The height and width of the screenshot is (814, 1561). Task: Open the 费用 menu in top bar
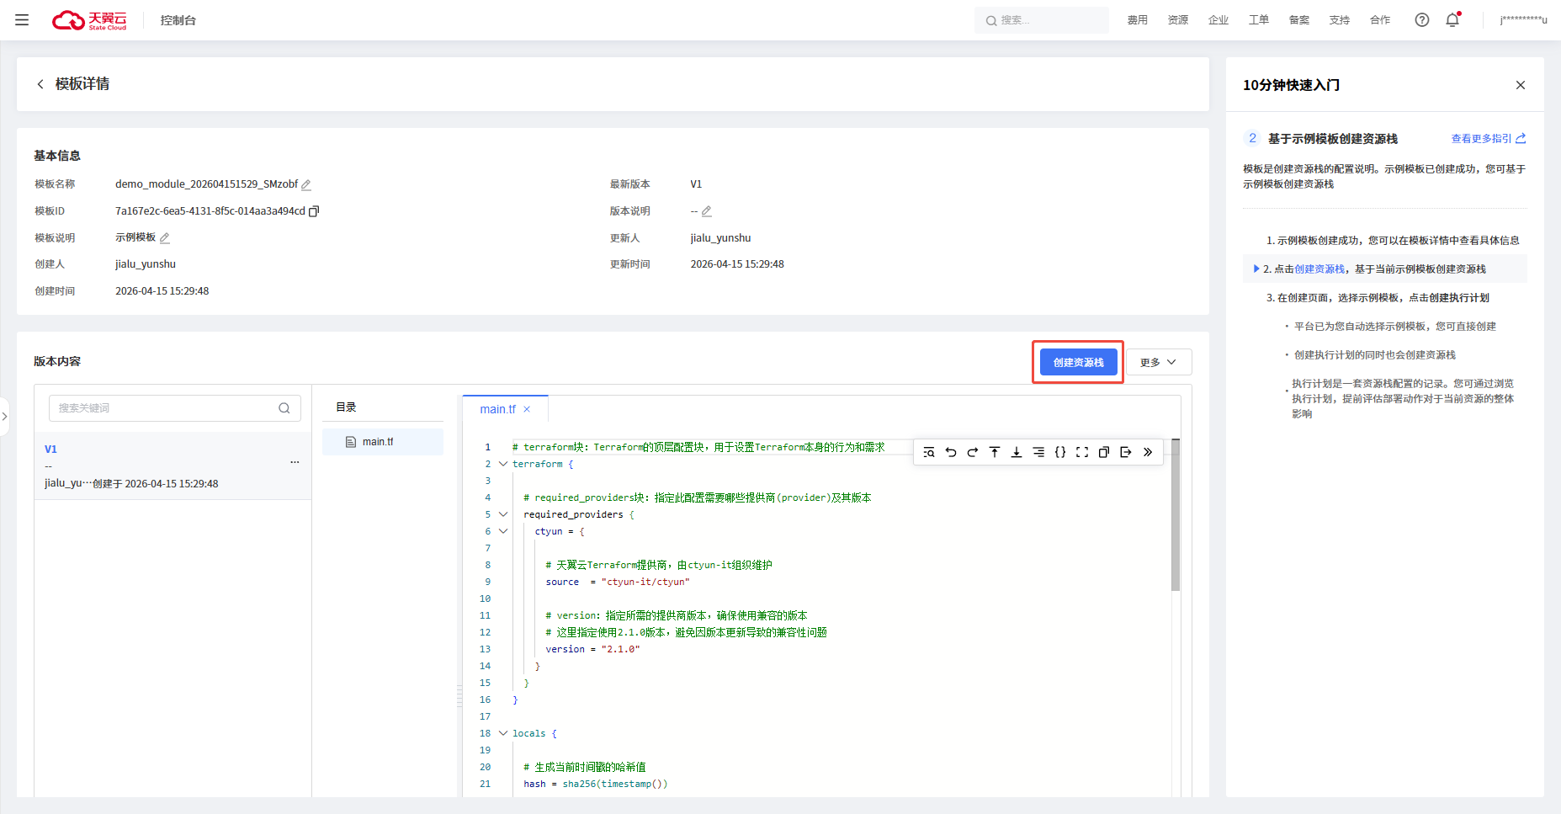coord(1137,20)
